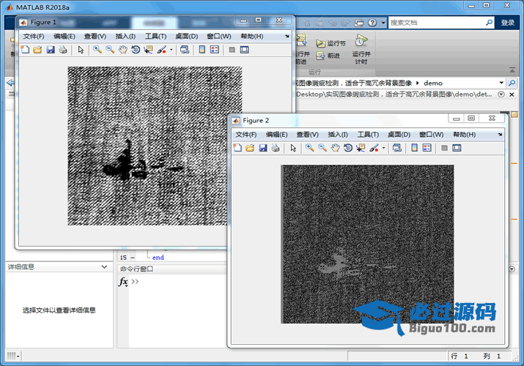This screenshot has height=366, width=524.
Task: Click Data Cursor tool in Figure 2
Action: tap(360, 148)
